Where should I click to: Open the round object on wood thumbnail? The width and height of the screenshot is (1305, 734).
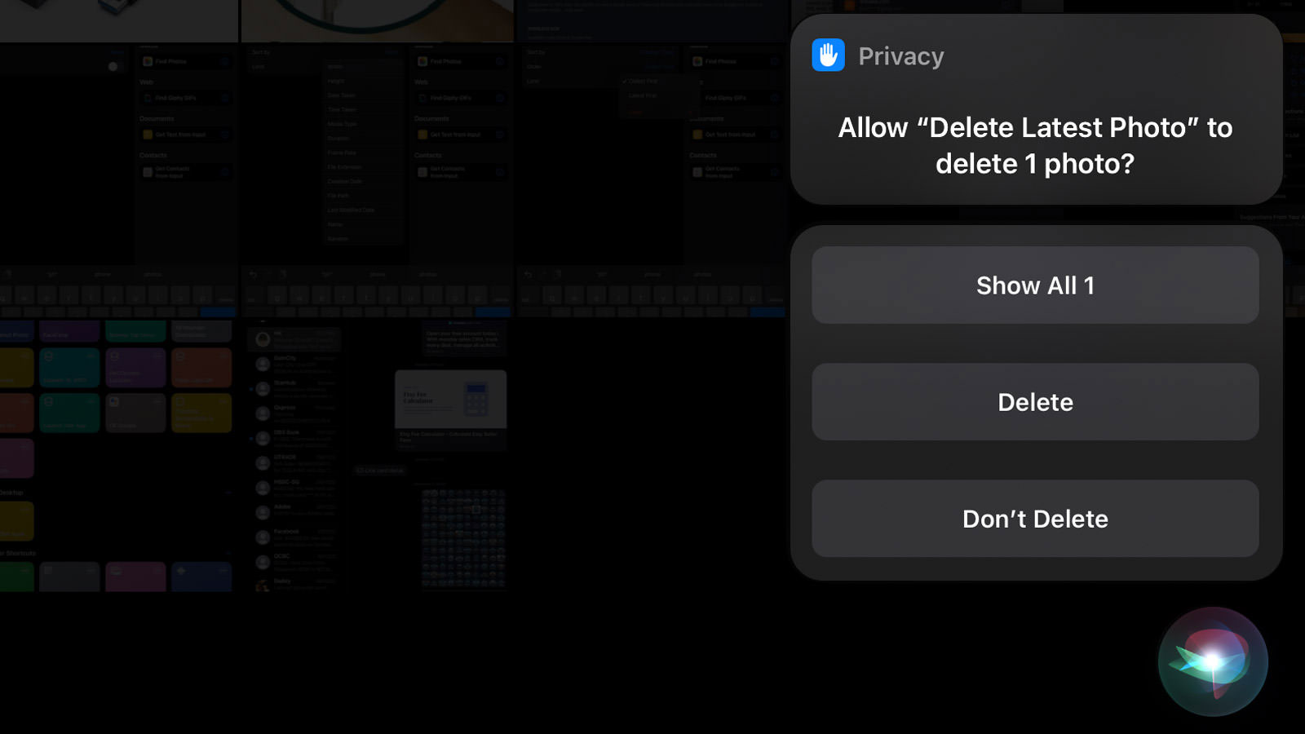(x=377, y=20)
